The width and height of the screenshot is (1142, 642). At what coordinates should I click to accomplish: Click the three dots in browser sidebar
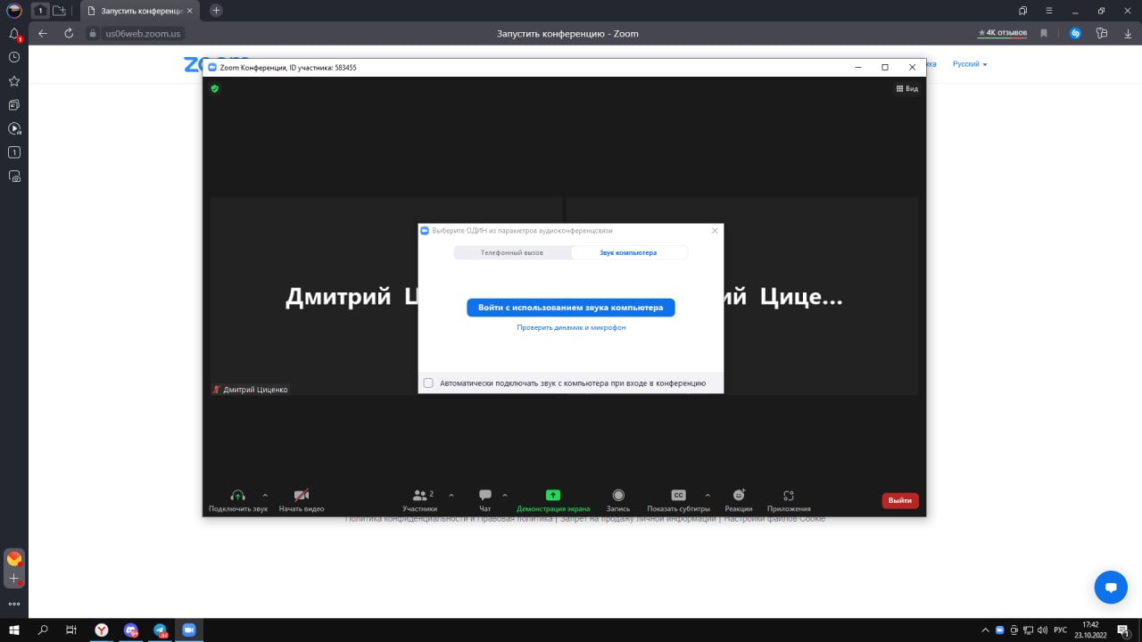click(x=14, y=603)
